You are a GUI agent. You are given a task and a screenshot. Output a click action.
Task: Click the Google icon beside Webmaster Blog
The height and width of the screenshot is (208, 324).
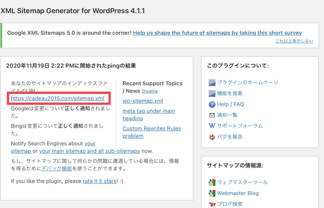(x=212, y=193)
